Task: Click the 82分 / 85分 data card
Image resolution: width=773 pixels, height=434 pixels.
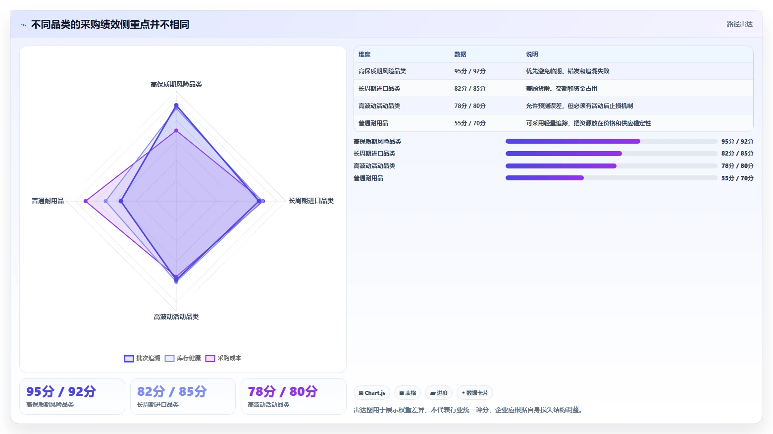Action: pyautogui.click(x=183, y=396)
